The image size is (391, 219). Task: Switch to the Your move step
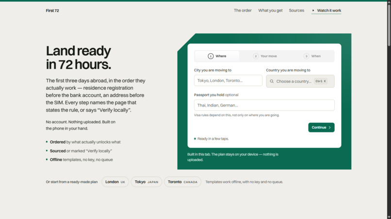265,56
